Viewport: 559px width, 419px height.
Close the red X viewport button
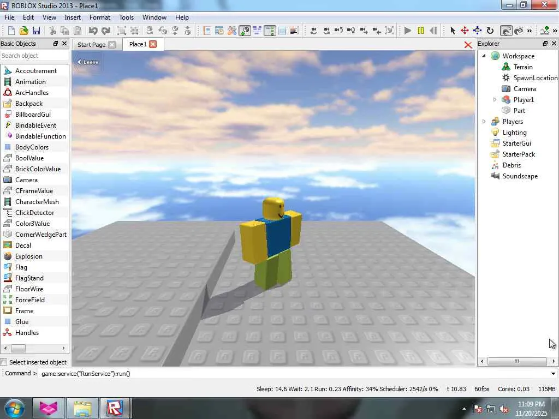468,45
